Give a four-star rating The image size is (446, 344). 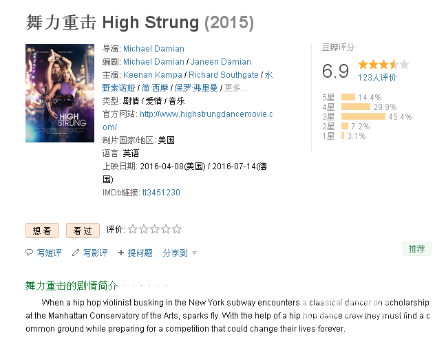(166, 229)
